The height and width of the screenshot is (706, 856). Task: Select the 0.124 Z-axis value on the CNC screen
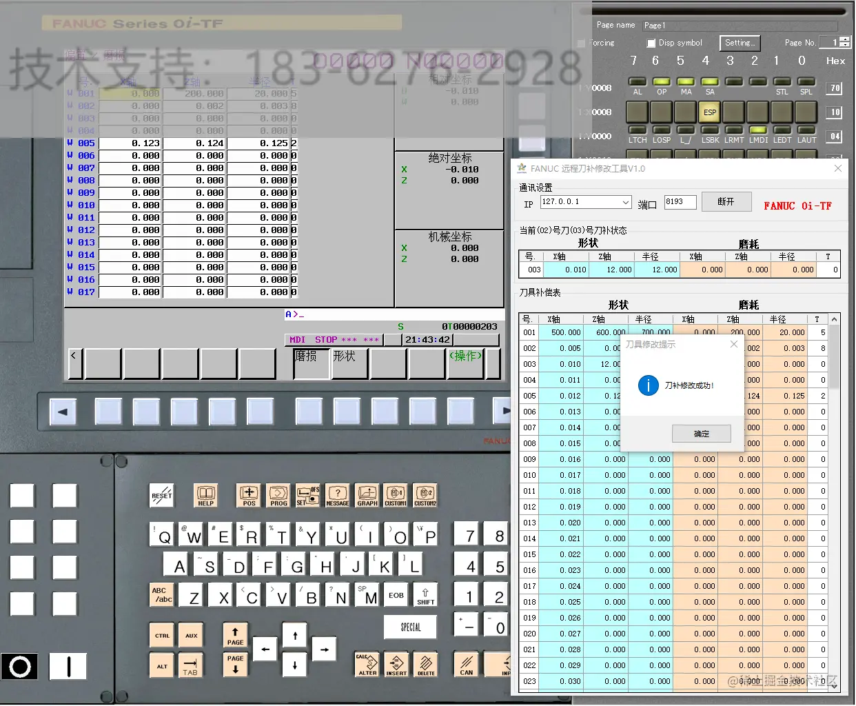coord(195,143)
